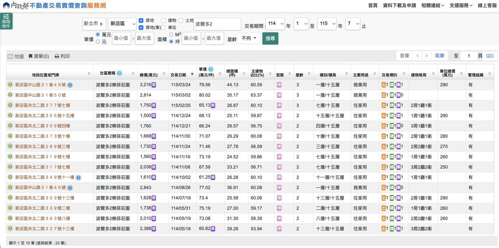Image resolution: width=499 pixels, height=248 pixels.
Task: Open 屋齡 dropdown showing 不拘
Action: pos(249,38)
